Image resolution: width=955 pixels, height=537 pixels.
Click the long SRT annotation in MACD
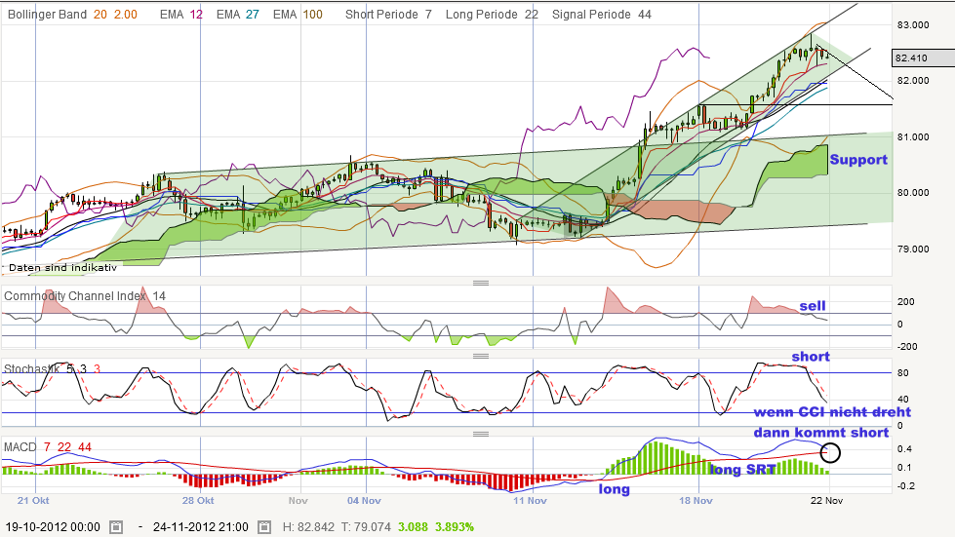[x=742, y=470]
